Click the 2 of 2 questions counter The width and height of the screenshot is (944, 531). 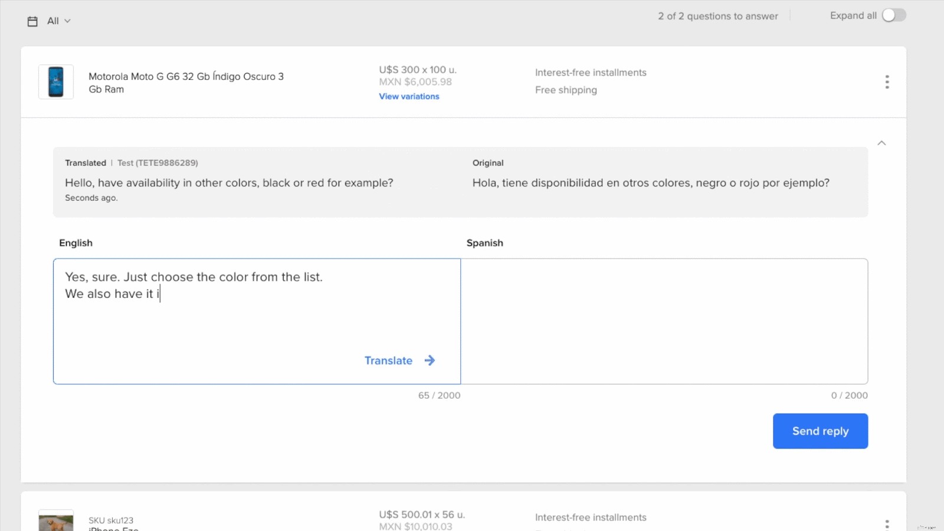718,16
